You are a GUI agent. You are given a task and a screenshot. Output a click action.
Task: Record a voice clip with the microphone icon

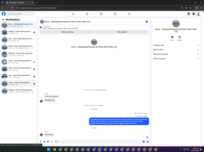(x=40, y=141)
